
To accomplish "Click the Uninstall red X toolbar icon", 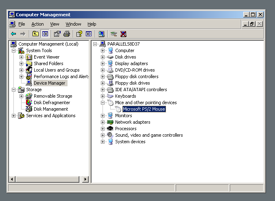I will click(x=123, y=34).
